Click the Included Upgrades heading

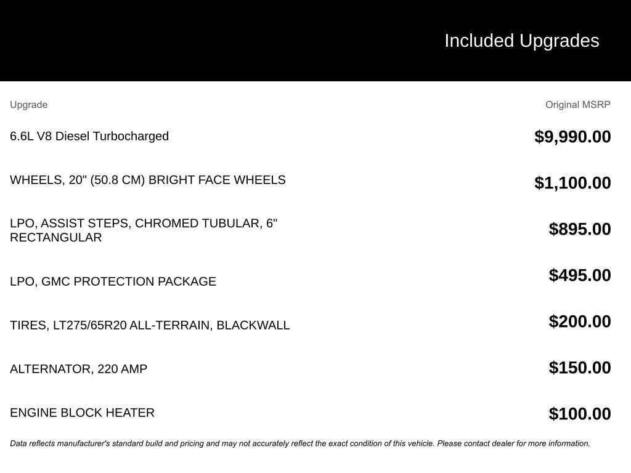521,41
